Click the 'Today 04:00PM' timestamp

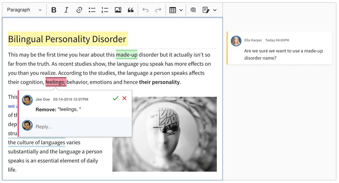click(277, 40)
